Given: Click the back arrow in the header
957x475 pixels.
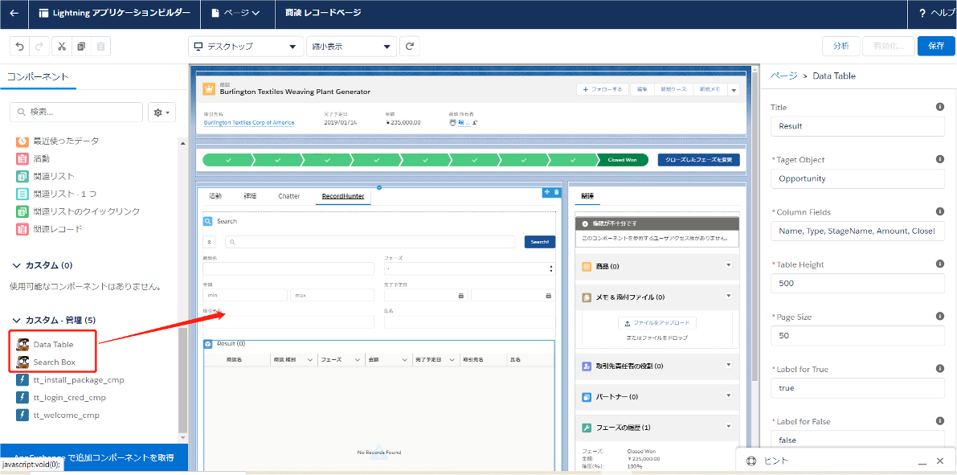Looking at the screenshot, I should click(x=14, y=13).
